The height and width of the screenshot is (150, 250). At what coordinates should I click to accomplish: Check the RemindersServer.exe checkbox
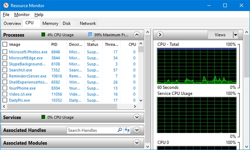[5, 76]
